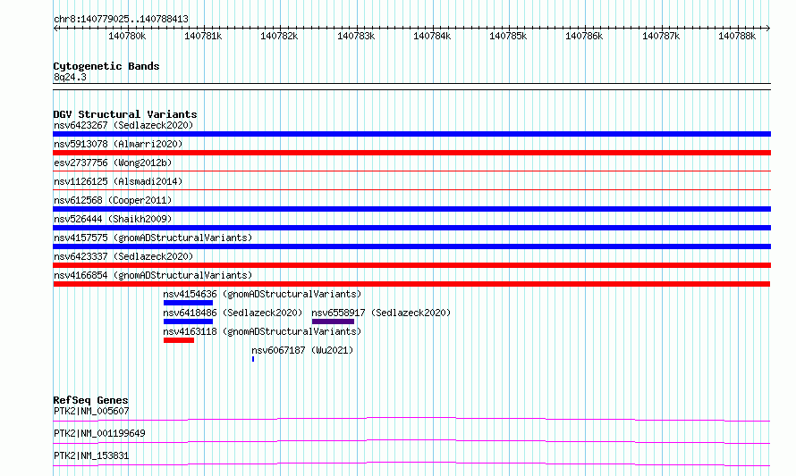Open variant nsv526444 (Shaikh2009) label
The height and width of the screenshot is (476, 796).
point(113,219)
